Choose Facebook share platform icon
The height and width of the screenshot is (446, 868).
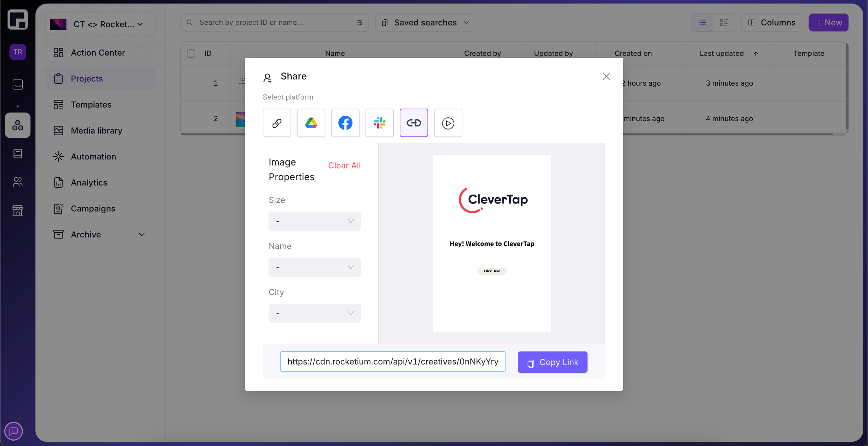click(x=345, y=123)
